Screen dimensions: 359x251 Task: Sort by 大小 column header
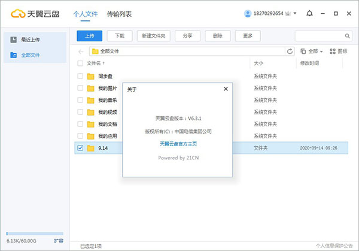pos(258,63)
